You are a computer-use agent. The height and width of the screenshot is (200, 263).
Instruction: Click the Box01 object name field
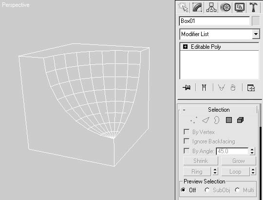coord(214,21)
